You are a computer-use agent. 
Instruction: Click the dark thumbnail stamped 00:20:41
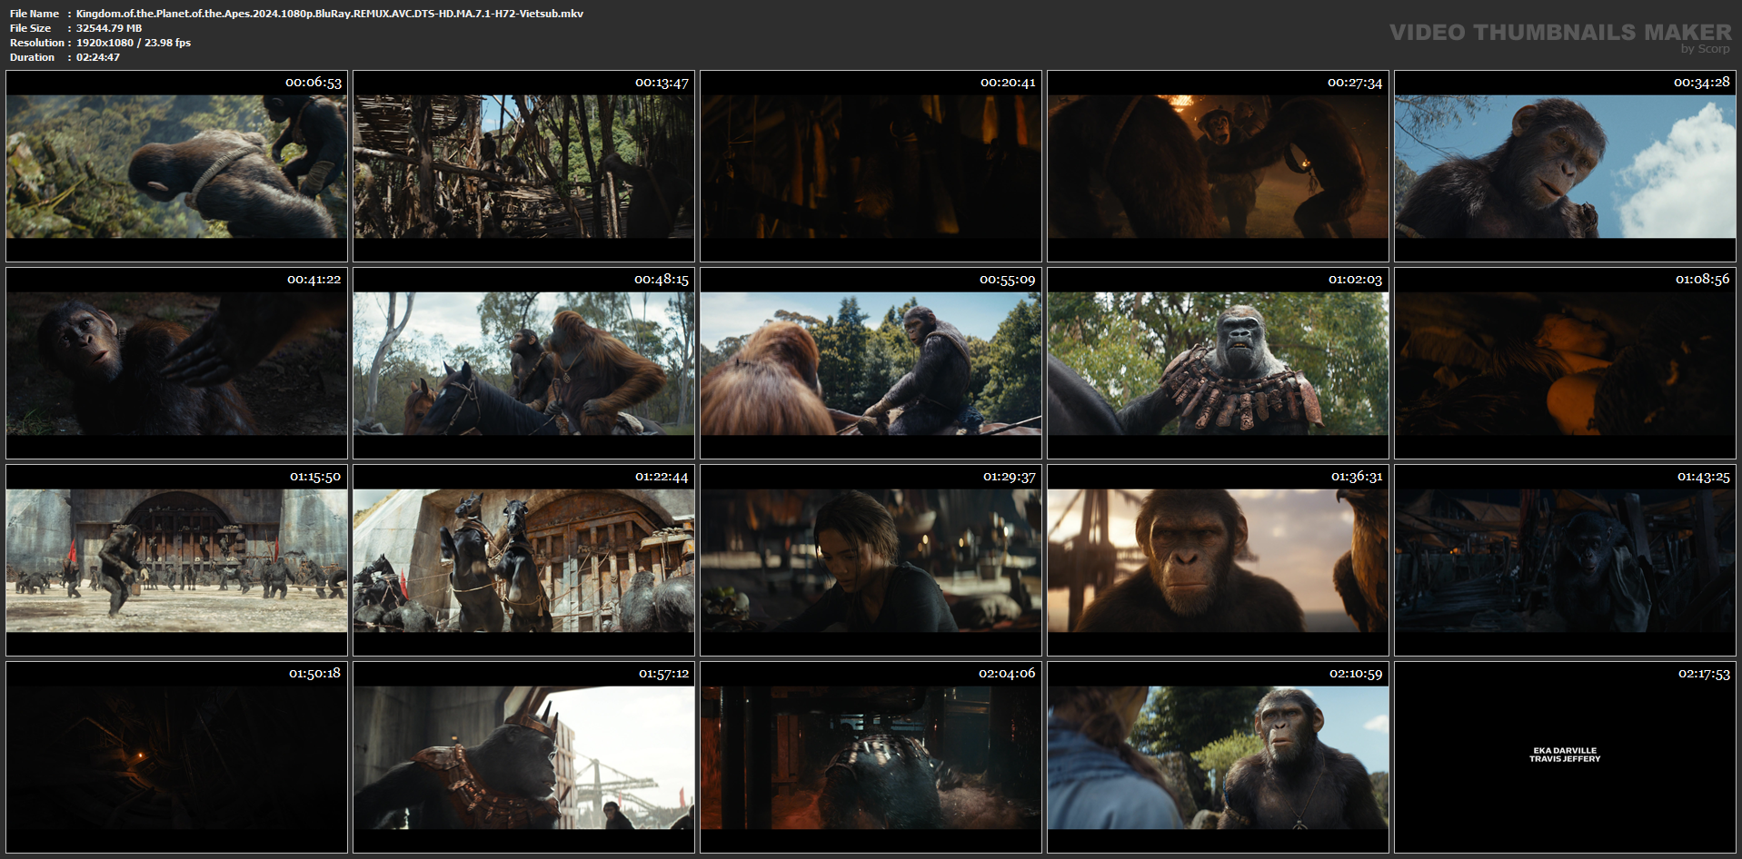tap(871, 166)
